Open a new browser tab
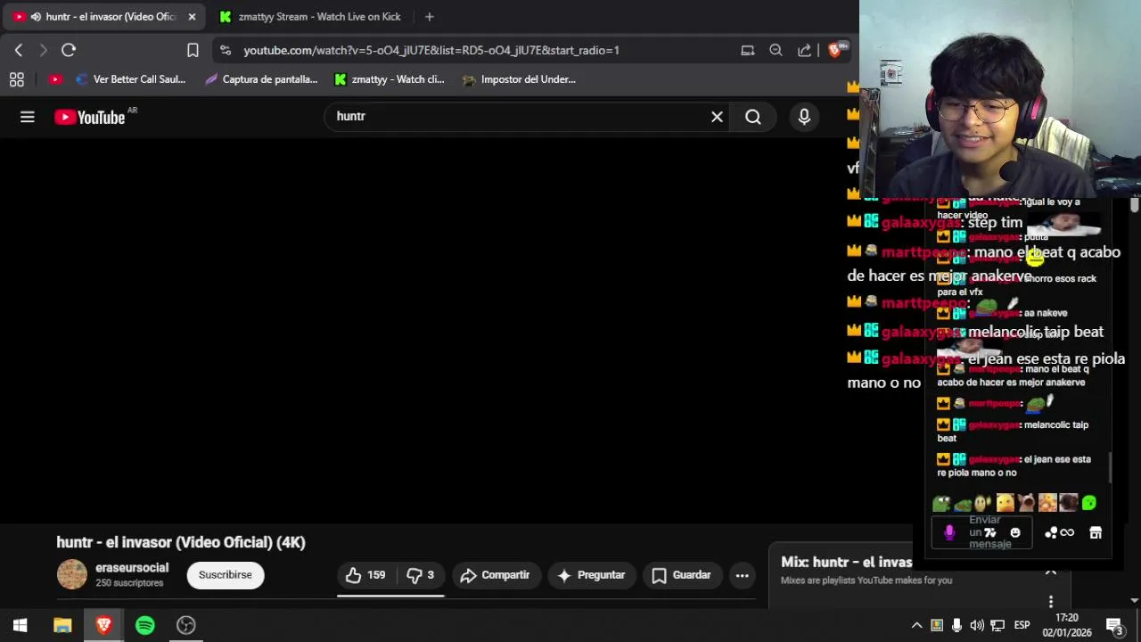The height and width of the screenshot is (642, 1141). coord(429,17)
